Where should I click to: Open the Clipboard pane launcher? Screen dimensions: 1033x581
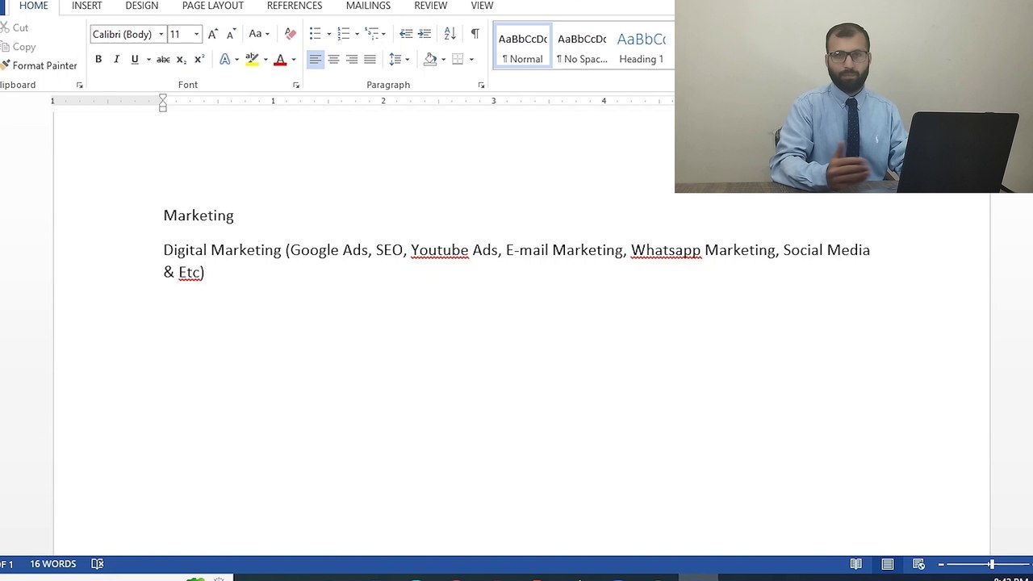tap(79, 85)
